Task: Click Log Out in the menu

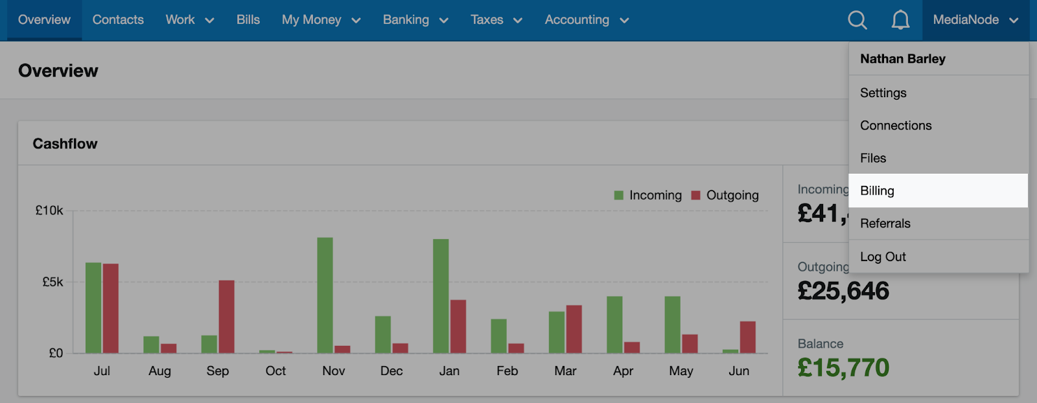Action: pyautogui.click(x=883, y=257)
